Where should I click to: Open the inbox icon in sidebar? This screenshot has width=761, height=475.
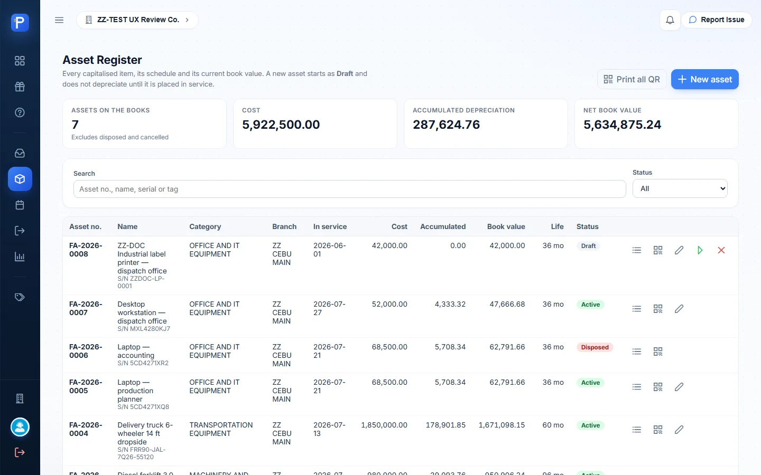point(20,153)
